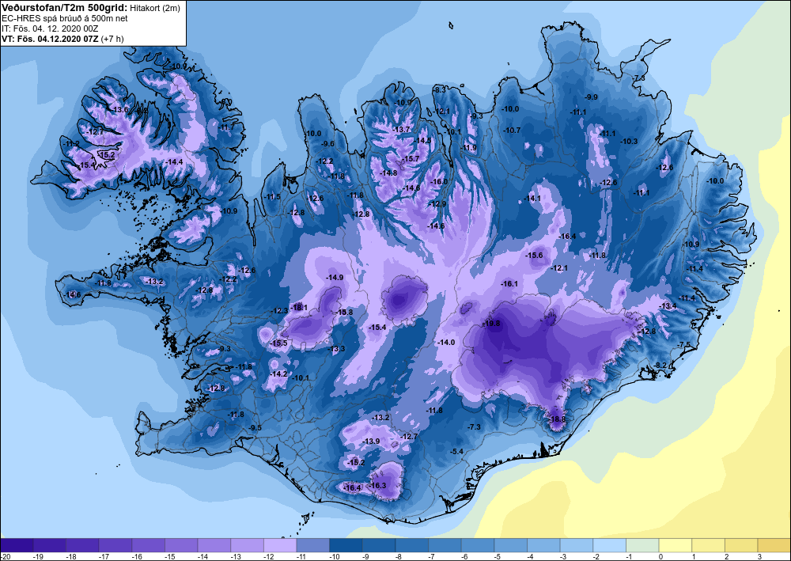Click the -19.8 temperature label on the glacier
The width and height of the screenshot is (791, 561).
point(491,324)
